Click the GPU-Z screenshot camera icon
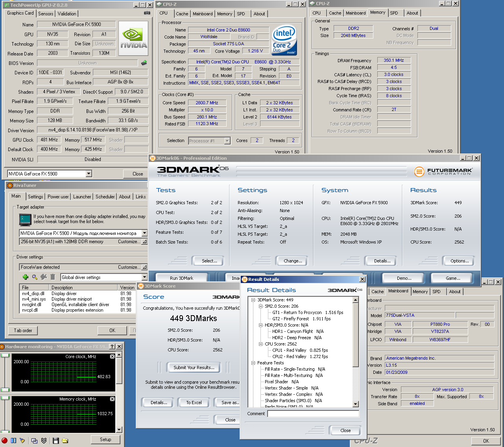Viewport: 504px width, 447px height. pos(147,13)
